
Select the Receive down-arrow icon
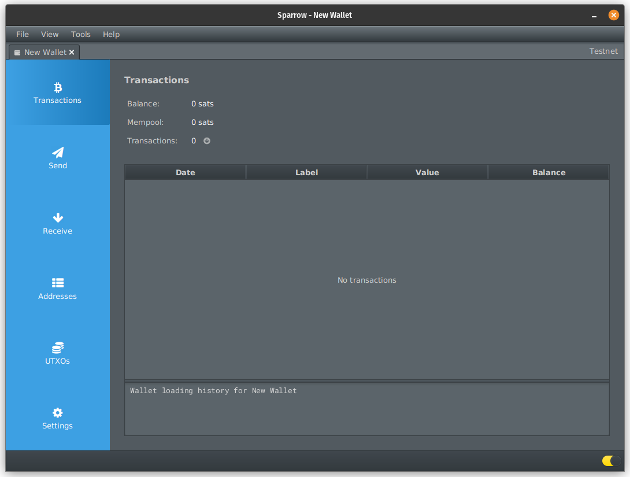coord(58,218)
